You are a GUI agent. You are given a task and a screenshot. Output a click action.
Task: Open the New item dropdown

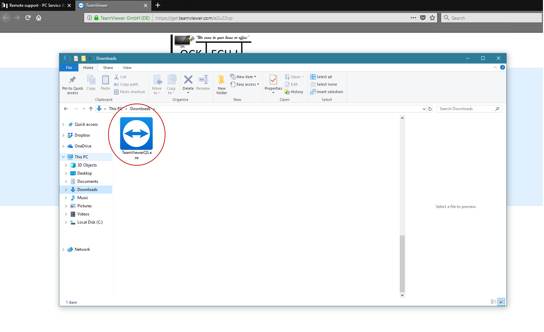[243, 77]
